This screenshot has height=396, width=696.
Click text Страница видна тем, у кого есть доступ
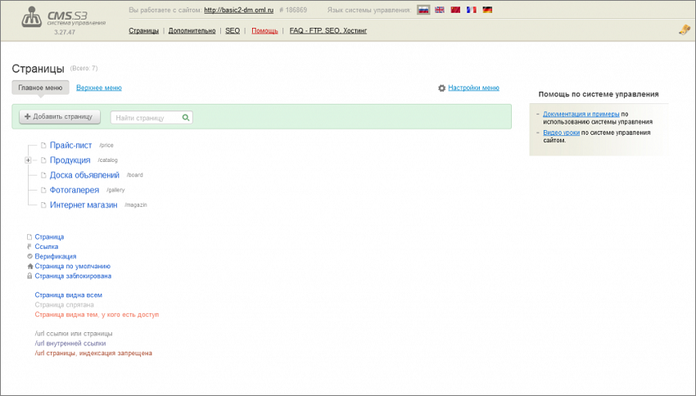tap(97, 314)
